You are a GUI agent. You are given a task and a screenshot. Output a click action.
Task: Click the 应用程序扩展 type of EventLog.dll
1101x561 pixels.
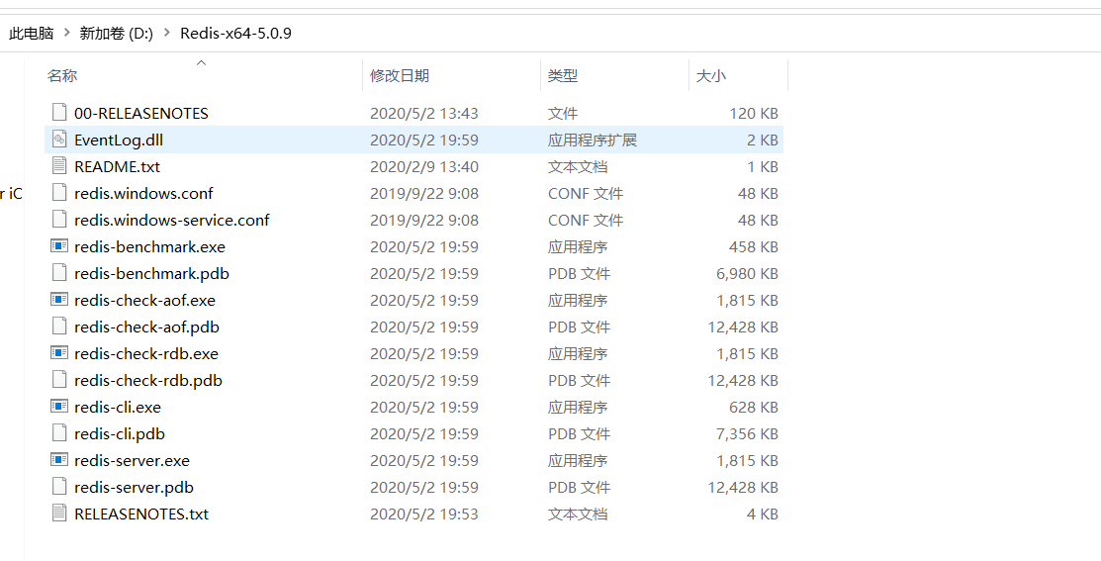point(592,140)
